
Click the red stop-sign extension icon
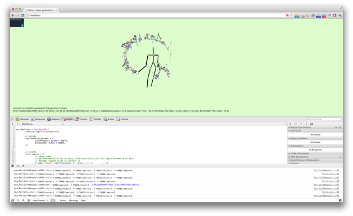pyautogui.click(x=335, y=15)
